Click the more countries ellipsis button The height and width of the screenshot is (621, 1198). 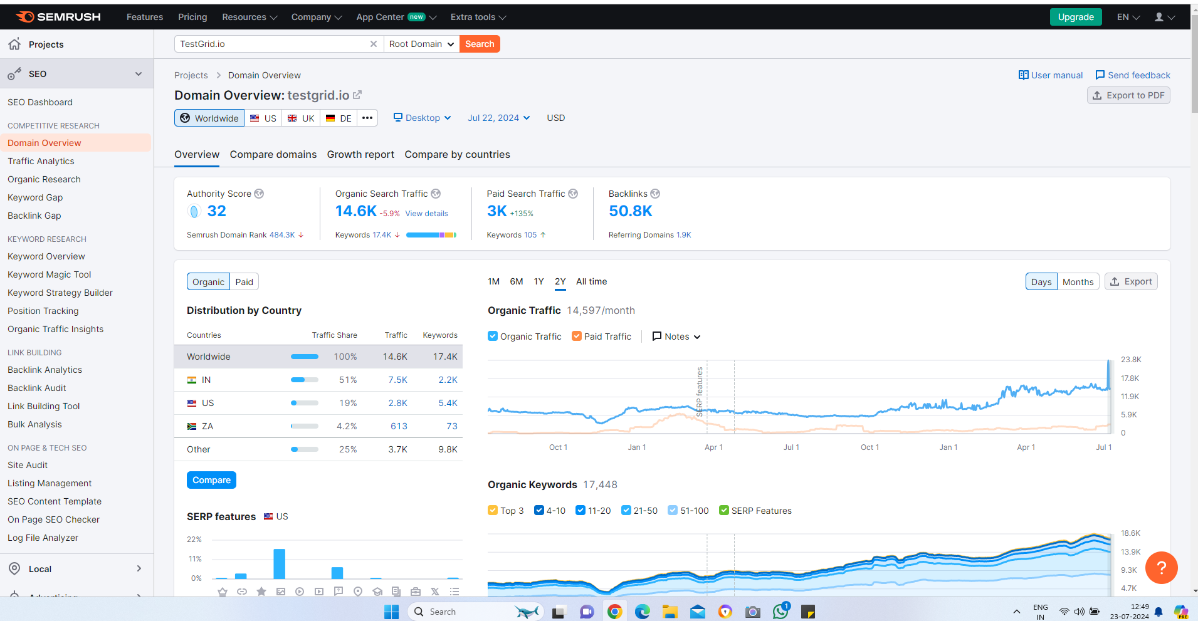[367, 118]
